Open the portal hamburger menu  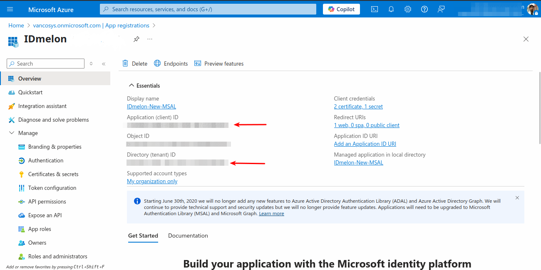10,9
